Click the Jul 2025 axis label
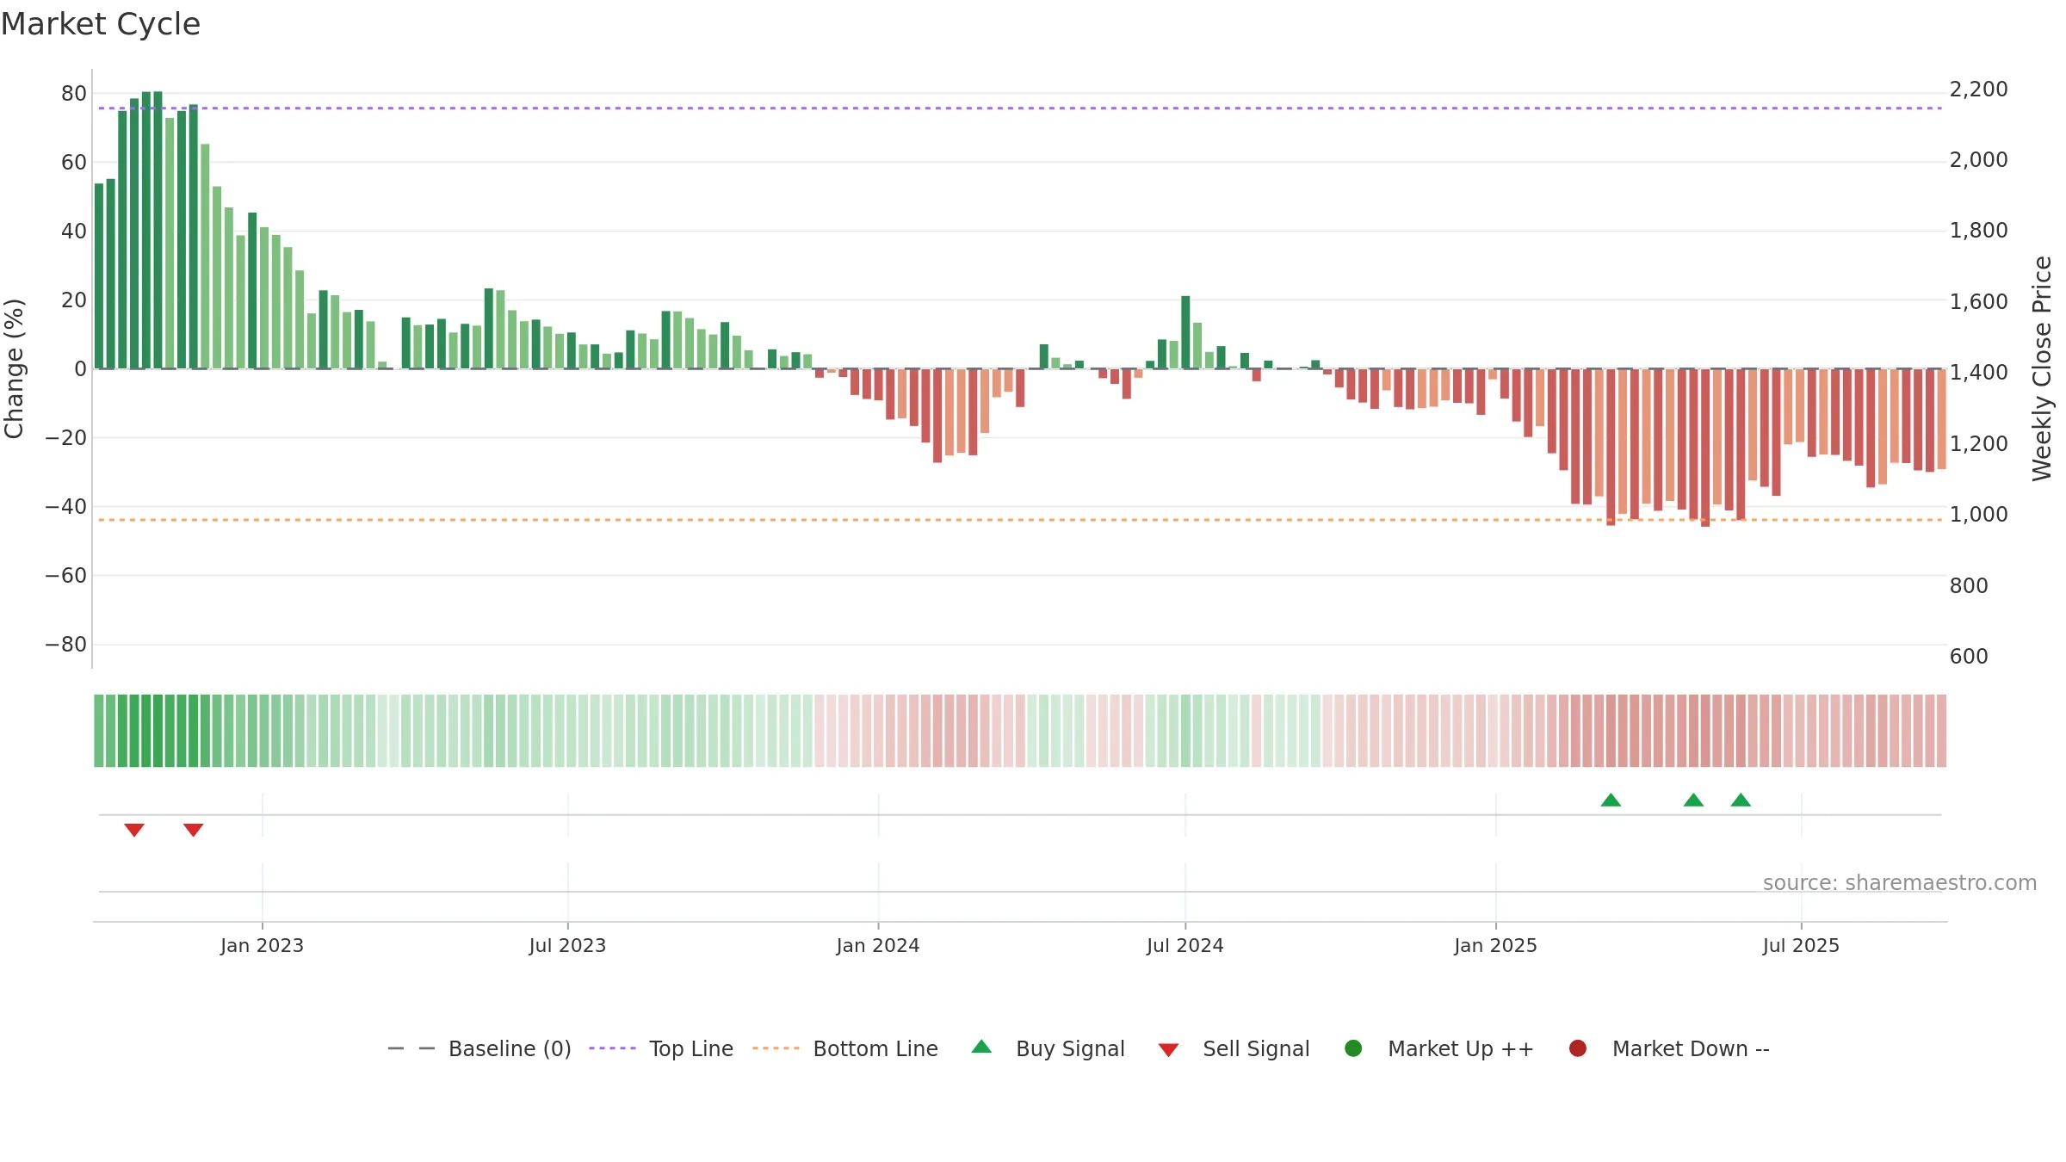Viewport: 2066px width, 1162px height. 1801,946
